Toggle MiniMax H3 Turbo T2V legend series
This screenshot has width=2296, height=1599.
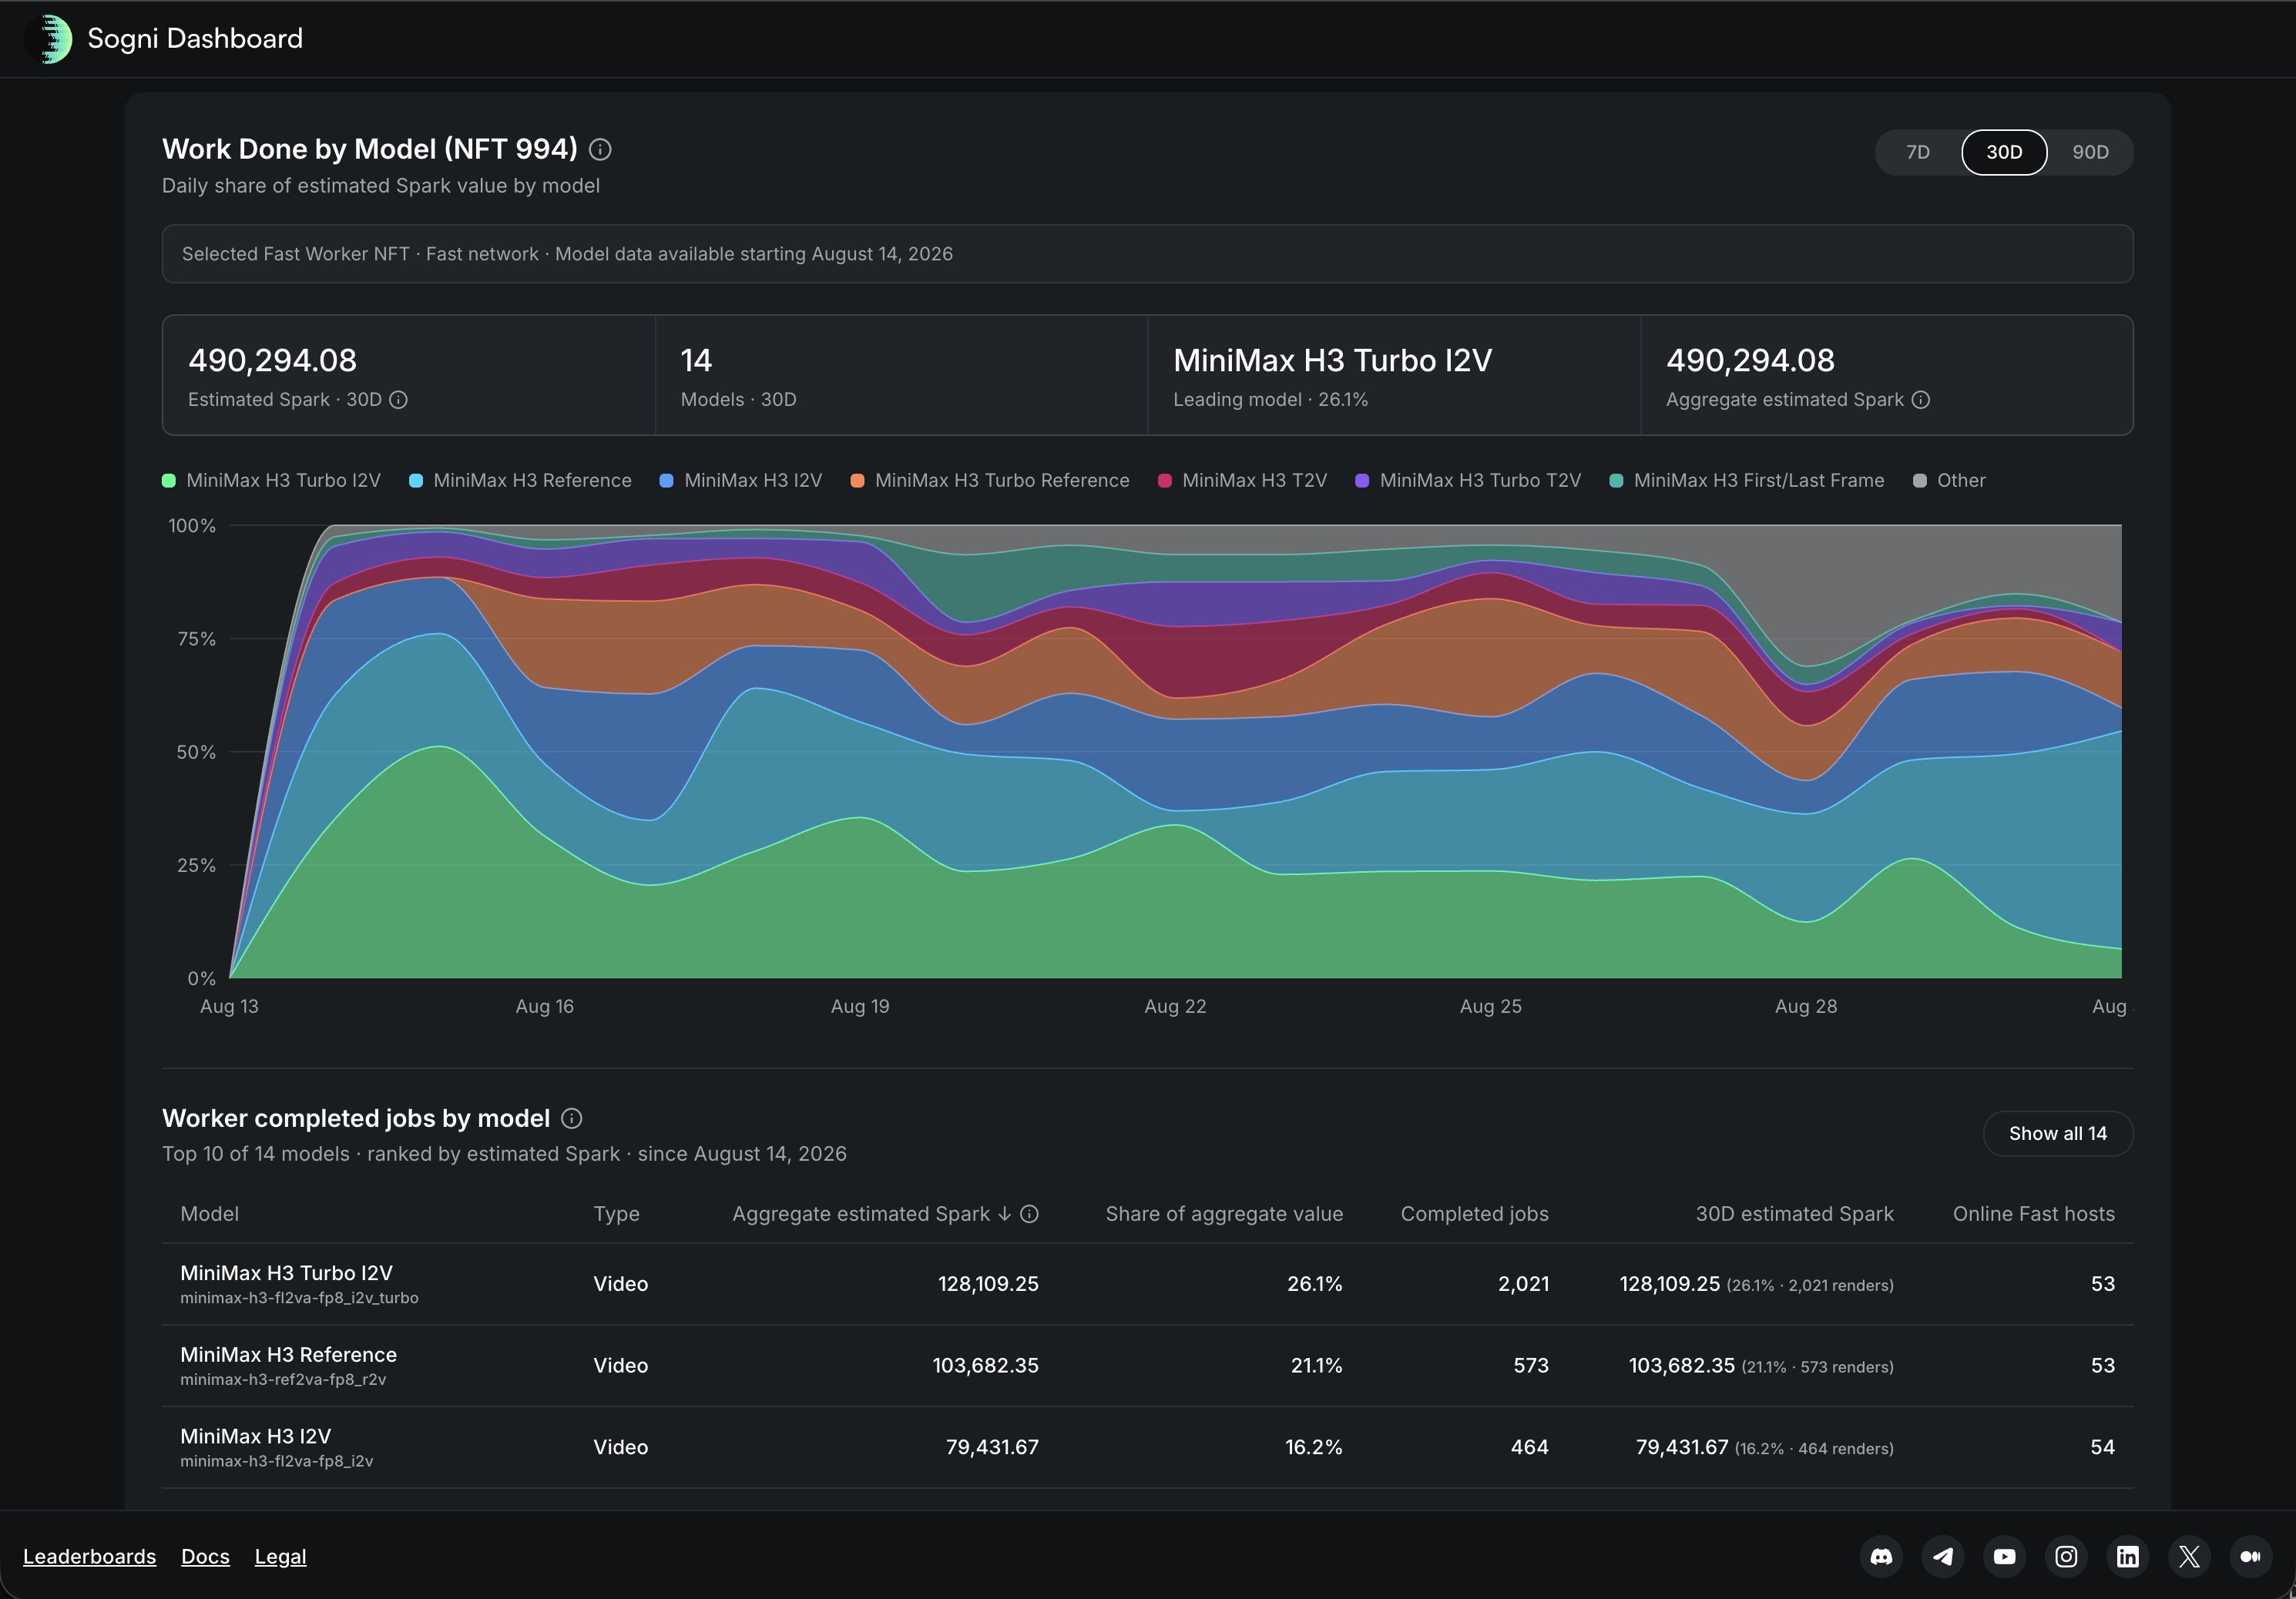[1468, 481]
